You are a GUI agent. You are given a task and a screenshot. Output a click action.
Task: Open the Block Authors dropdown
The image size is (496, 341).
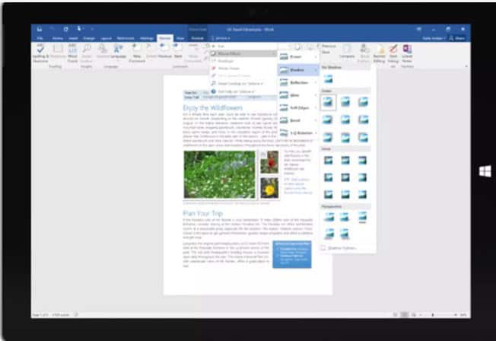364,53
